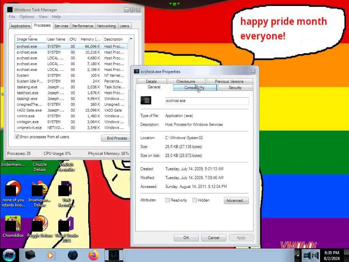Click the End Process button

pos(116,138)
